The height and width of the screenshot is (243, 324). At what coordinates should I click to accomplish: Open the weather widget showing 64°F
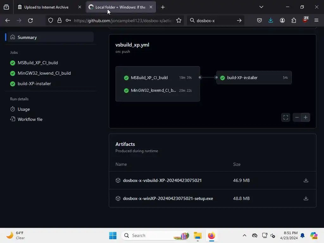[x=16, y=235]
